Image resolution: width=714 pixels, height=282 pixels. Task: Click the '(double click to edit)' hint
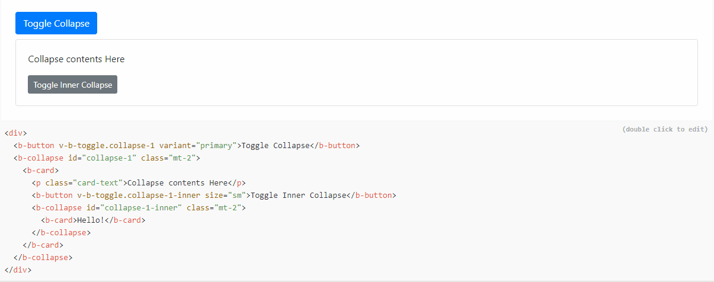665,129
